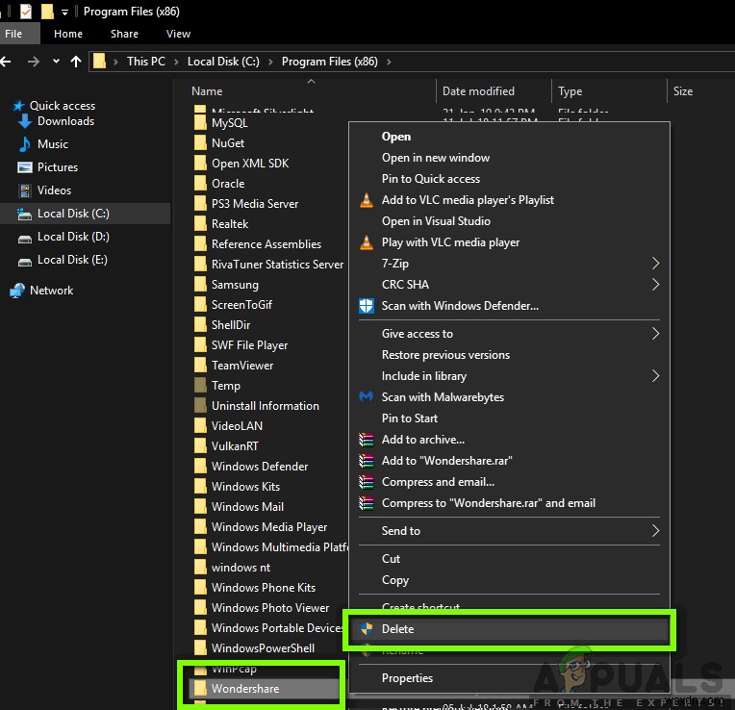This screenshot has height=710, width=735.
Task: Select the Windows Defender folder
Action: pos(260,467)
